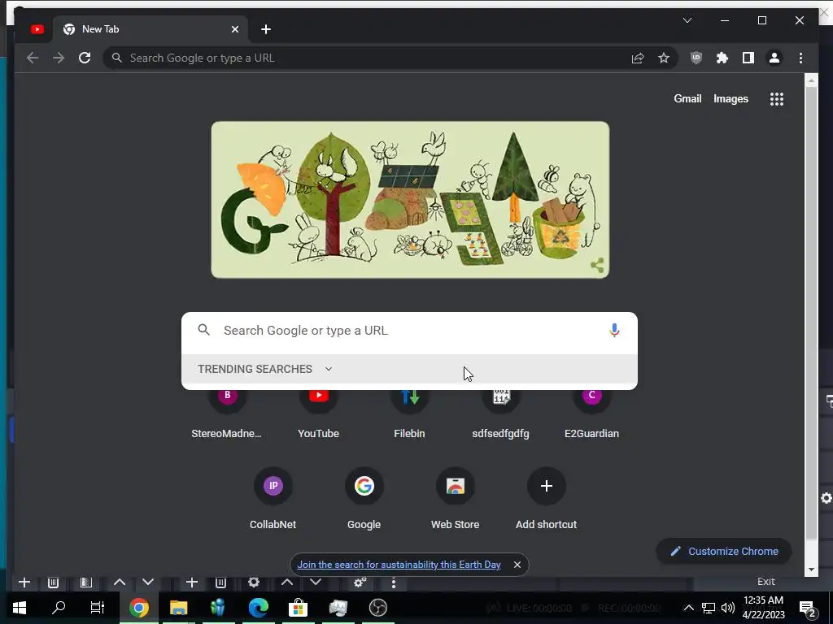Click scrollbar down arrow at bottom
The image size is (833, 624).
coord(811,570)
